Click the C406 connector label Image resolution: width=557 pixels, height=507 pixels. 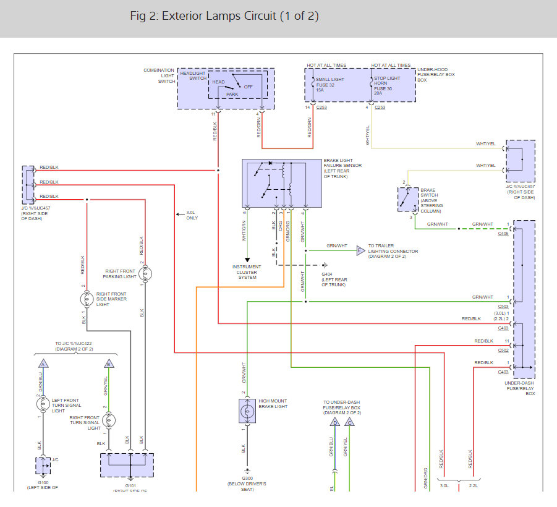tap(503, 234)
